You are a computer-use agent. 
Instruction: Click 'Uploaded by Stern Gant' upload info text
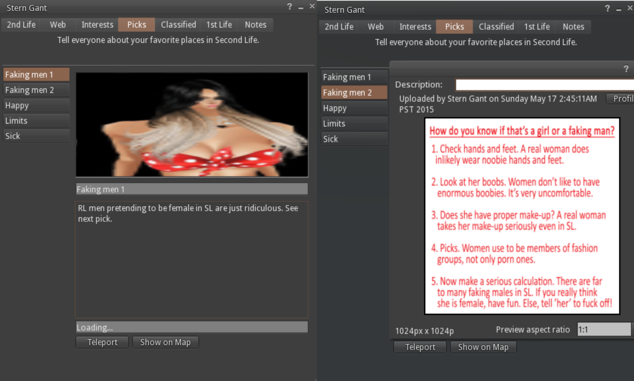tap(498, 104)
